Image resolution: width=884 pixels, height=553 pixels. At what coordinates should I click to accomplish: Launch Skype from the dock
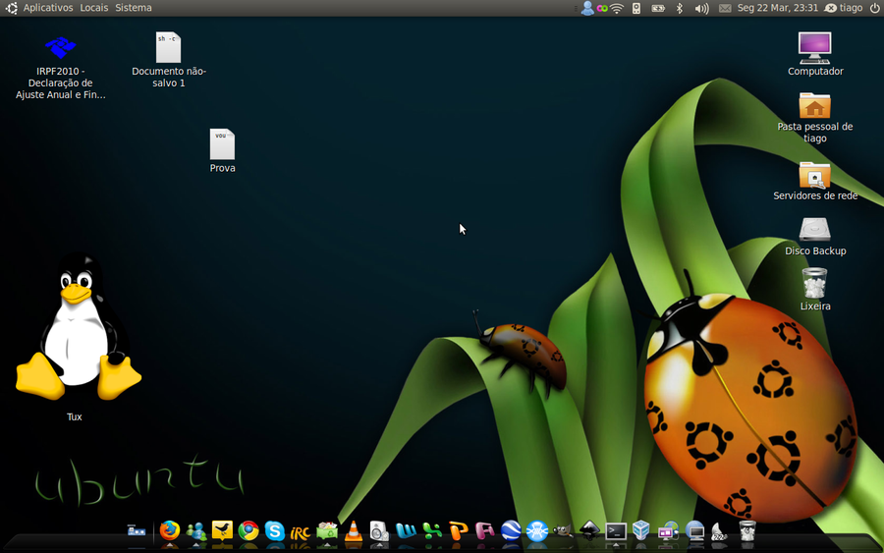pos(275,531)
